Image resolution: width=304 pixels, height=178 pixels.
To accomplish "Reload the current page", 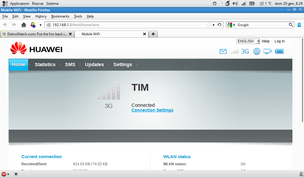I will [219, 25].
